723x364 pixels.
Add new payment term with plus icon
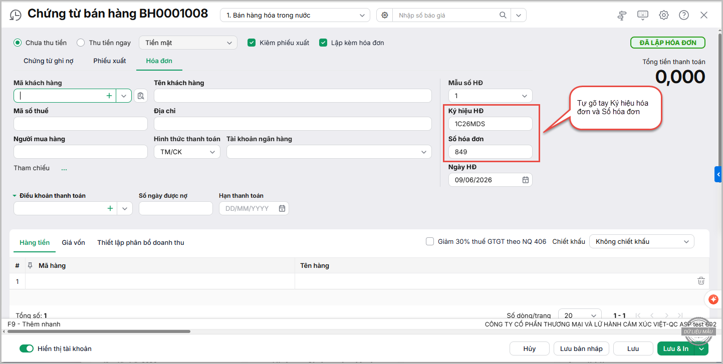[x=110, y=208]
